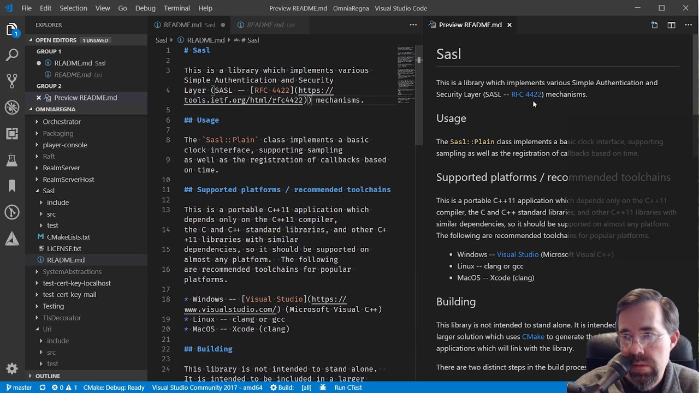
Task: Click Run CTest in status bar
Action: click(x=348, y=388)
